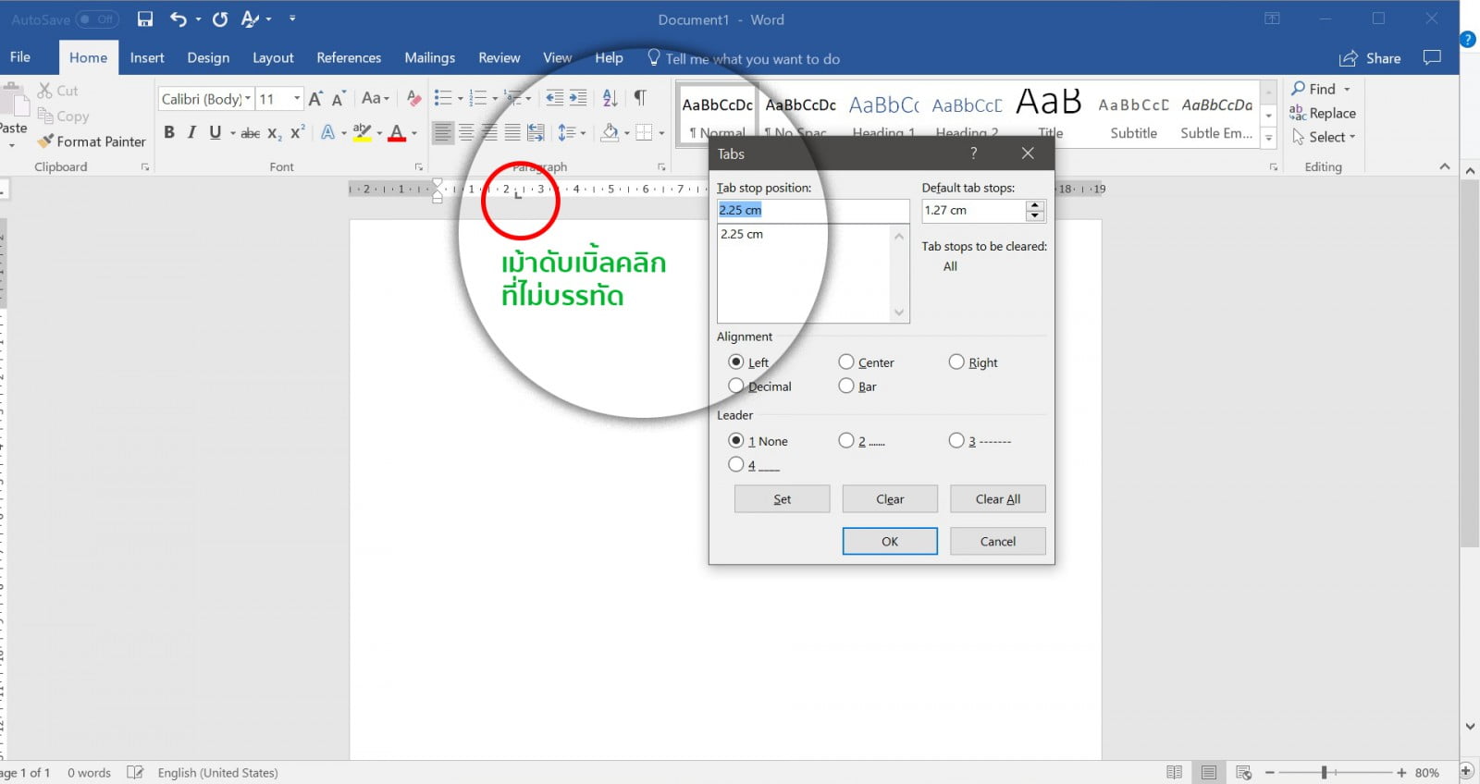
Task: Collapse the ribbon
Action: pos(1445,166)
